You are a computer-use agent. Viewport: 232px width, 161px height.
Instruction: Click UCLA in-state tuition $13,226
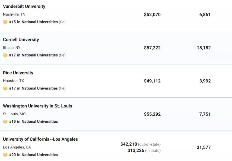coord(136,150)
